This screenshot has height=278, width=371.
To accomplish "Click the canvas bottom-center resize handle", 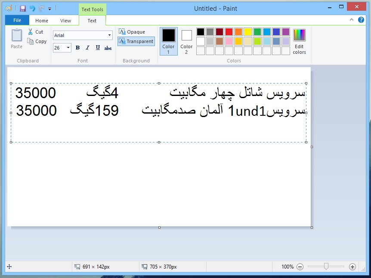I will pos(159,227).
